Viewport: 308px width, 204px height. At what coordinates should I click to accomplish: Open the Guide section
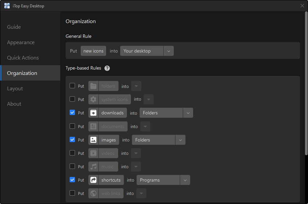click(30, 27)
